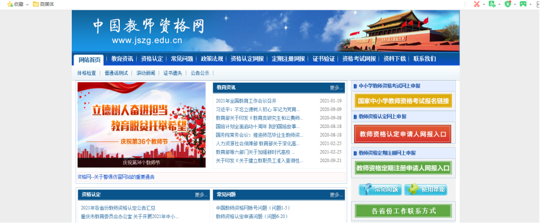Screen dimensions: 540x223
Task: Open the 定期注册网报 navigation item
Action: [x=288, y=59]
